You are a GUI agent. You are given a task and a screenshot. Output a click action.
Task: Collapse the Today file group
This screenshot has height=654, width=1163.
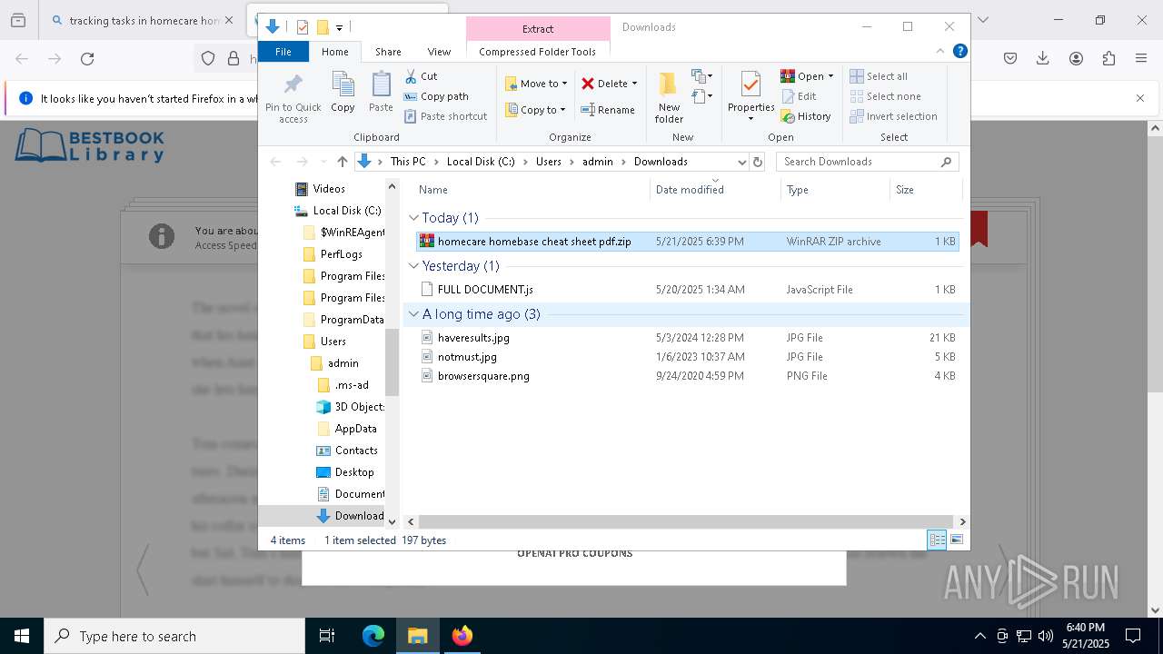point(413,218)
